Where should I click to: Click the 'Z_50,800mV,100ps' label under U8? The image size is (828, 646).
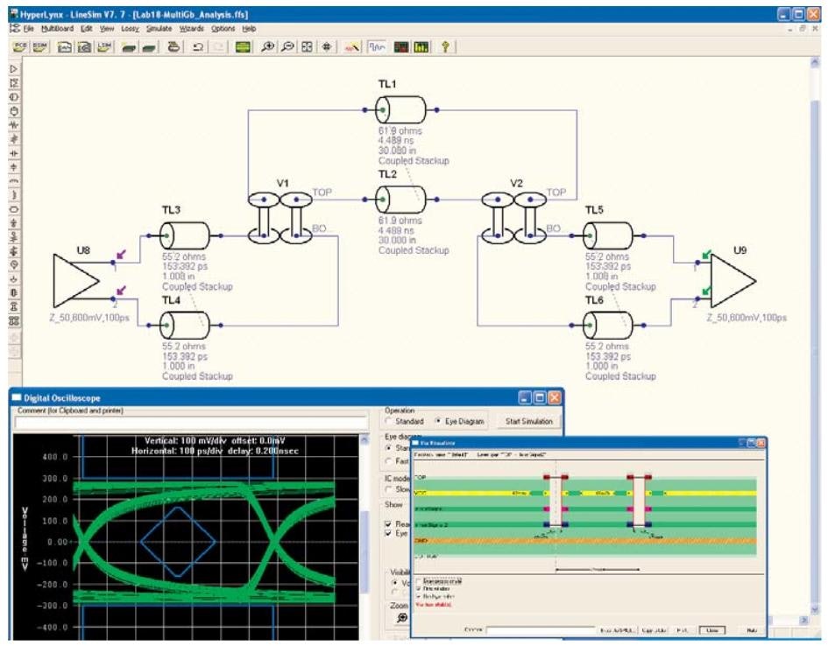(x=89, y=318)
